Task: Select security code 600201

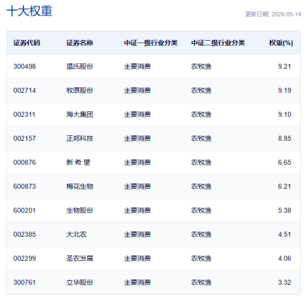Action: coord(24,211)
